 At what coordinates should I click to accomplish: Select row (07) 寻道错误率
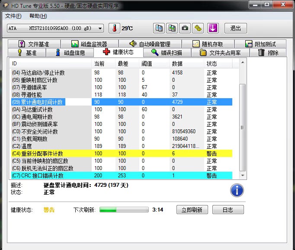pos(122,87)
